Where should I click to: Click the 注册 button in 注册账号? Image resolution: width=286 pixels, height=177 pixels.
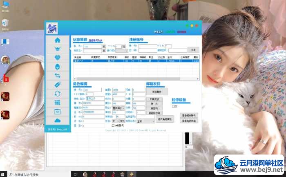(193, 50)
